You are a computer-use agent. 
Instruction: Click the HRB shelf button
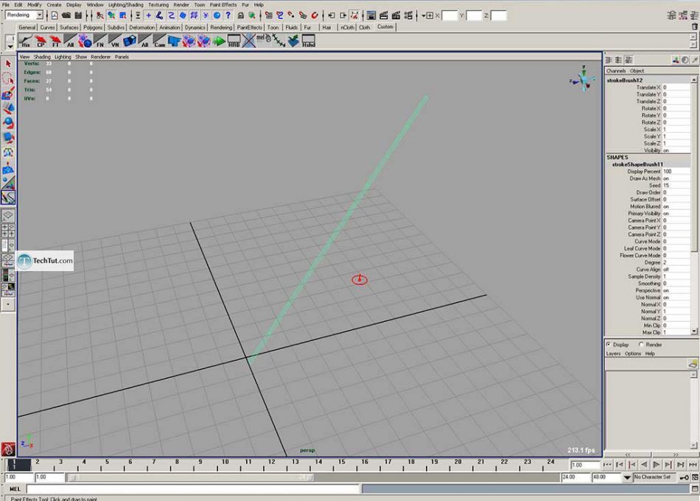[234, 41]
